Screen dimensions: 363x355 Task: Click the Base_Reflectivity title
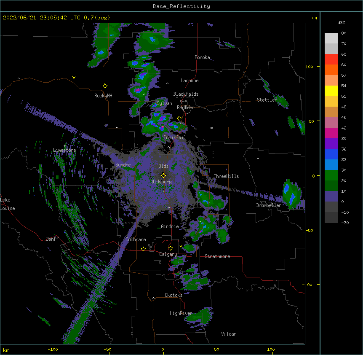tap(181, 6)
